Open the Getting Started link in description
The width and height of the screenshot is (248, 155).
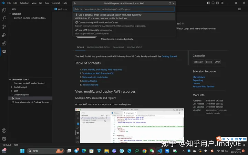coord(169,56)
